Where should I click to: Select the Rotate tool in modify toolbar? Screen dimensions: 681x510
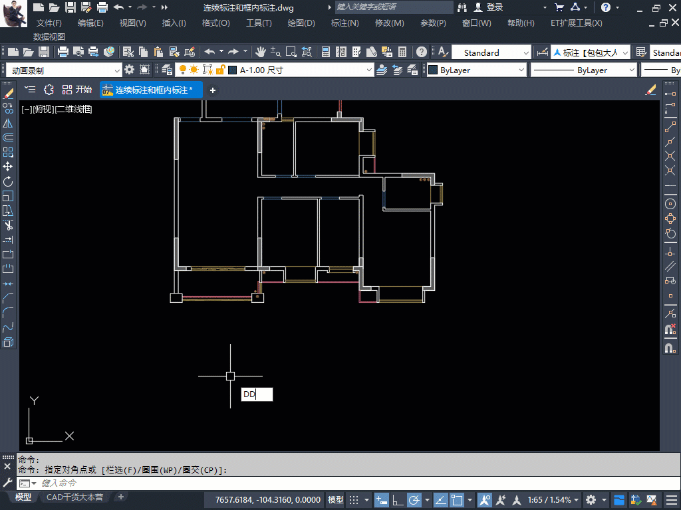(x=8, y=181)
